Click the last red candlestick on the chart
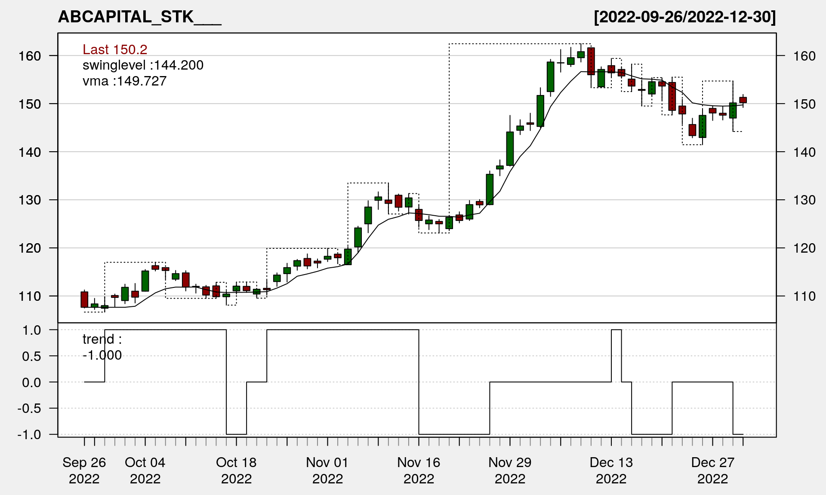The image size is (826, 495). [743, 100]
